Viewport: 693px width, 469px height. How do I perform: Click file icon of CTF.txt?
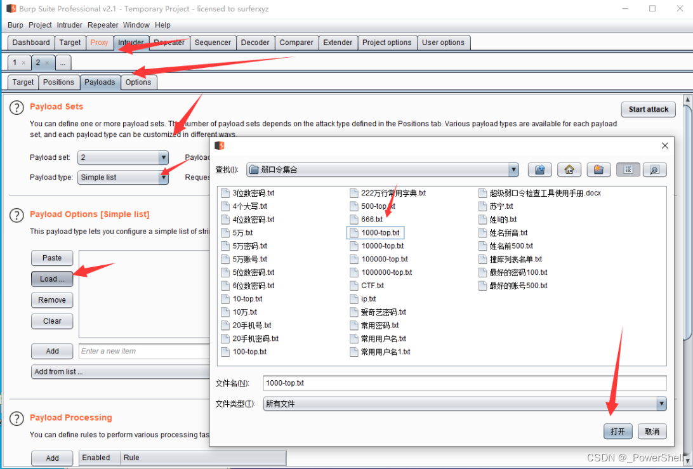tap(353, 286)
